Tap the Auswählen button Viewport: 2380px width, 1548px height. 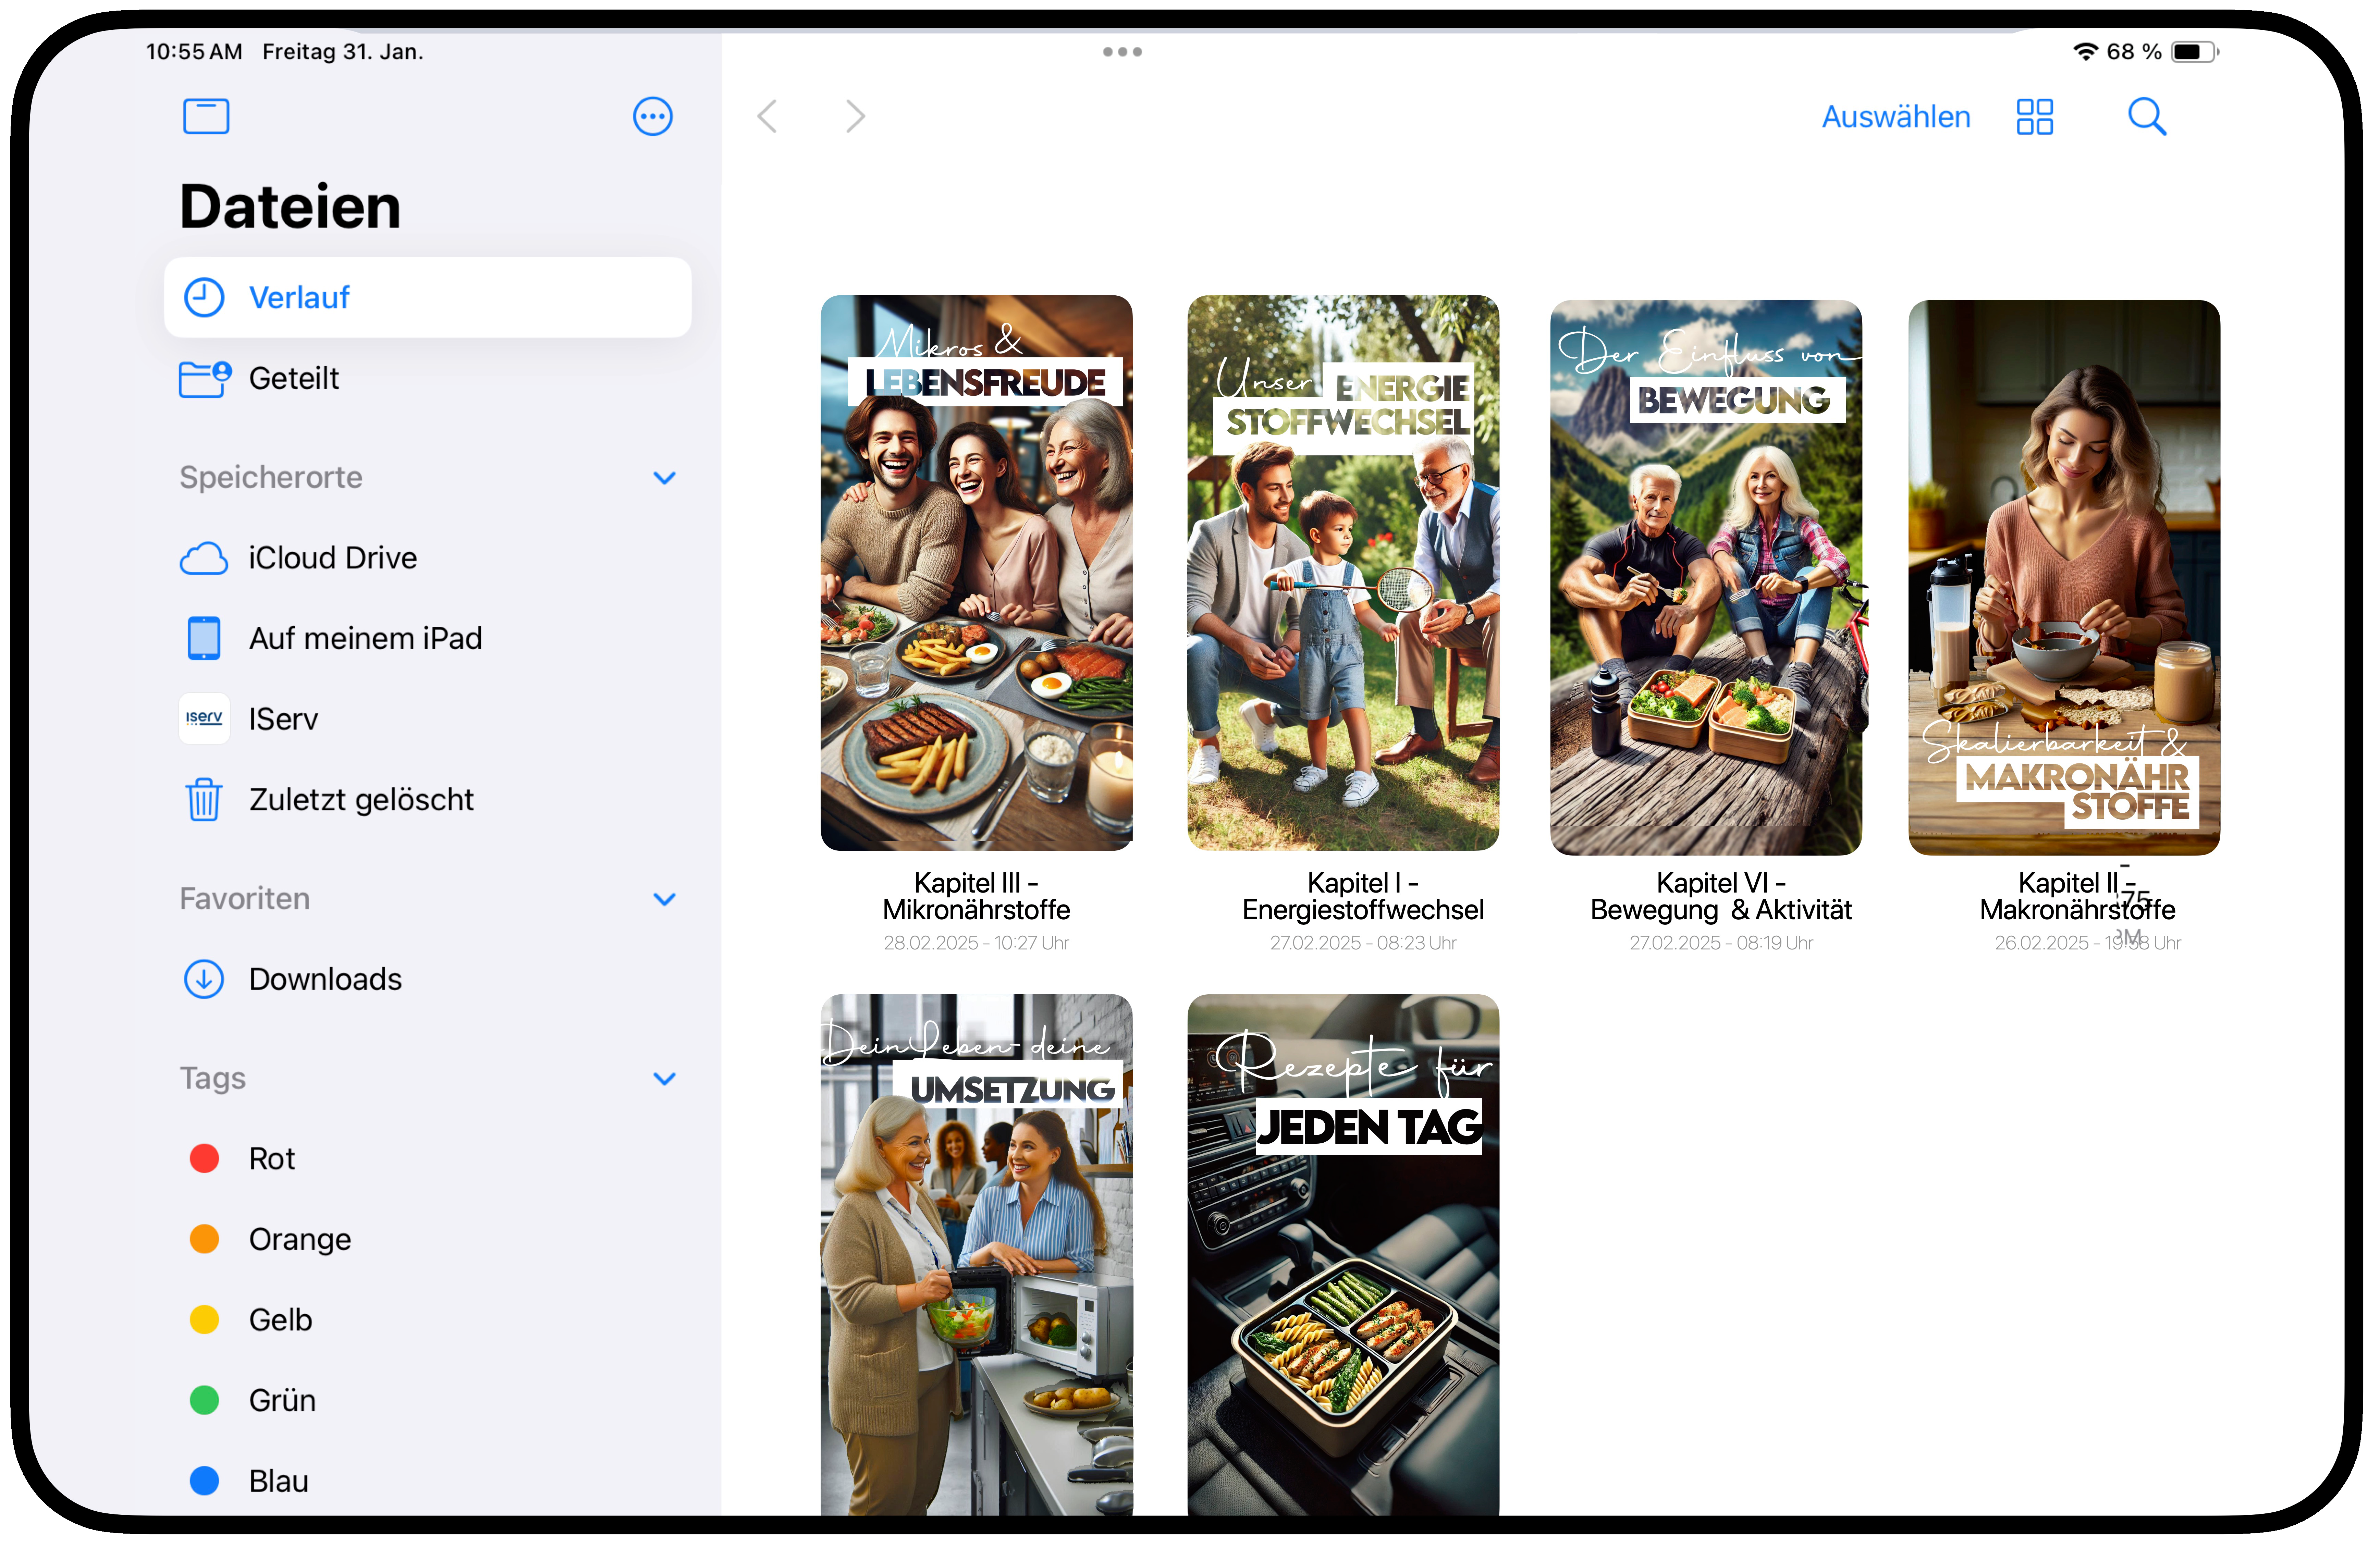tap(1895, 116)
